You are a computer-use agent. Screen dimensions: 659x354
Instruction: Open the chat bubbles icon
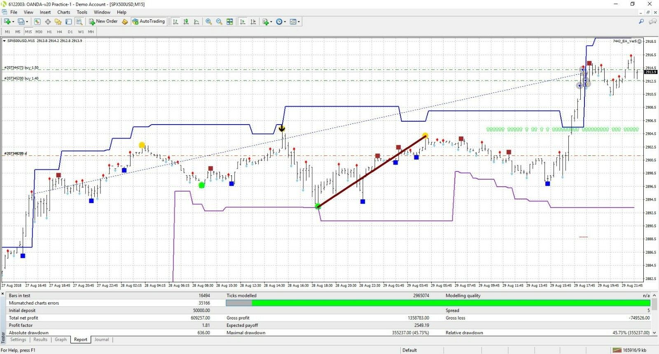coord(653,21)
